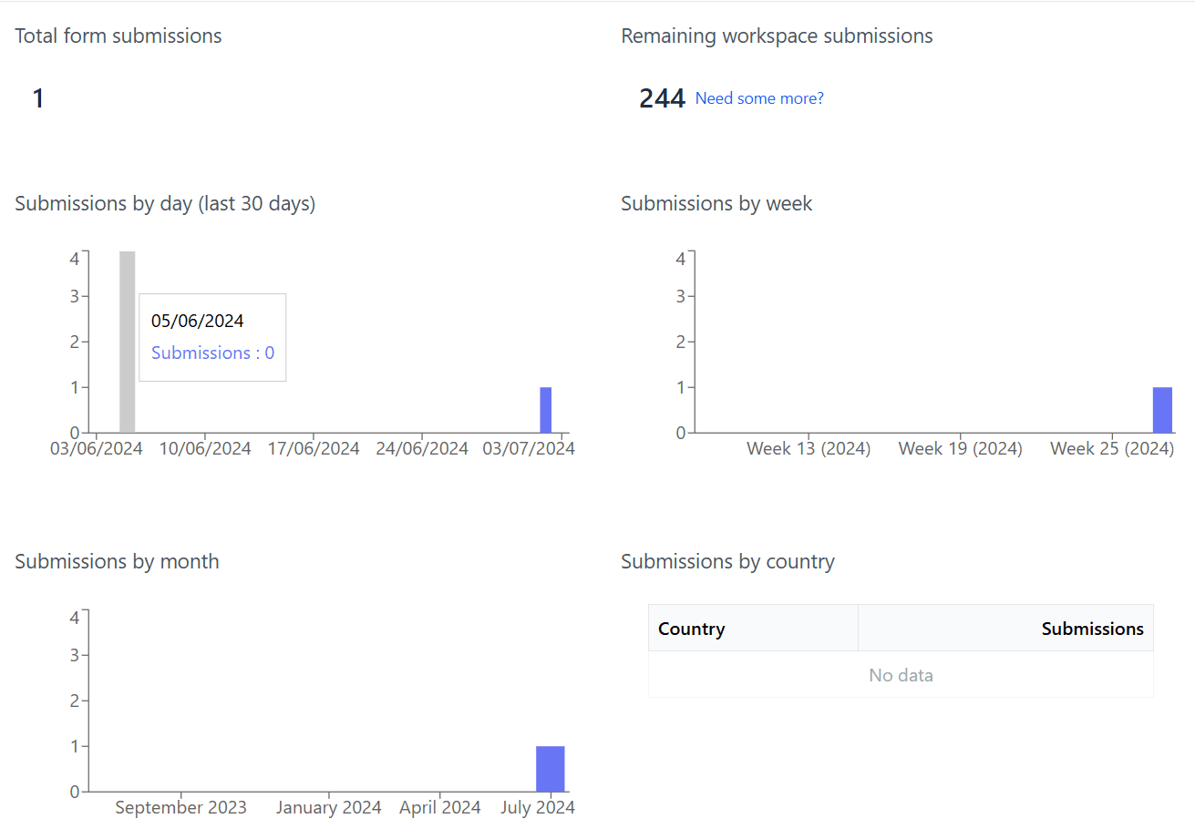
Task: Click the "Submissions by month" heading
Action: (117, 561)
